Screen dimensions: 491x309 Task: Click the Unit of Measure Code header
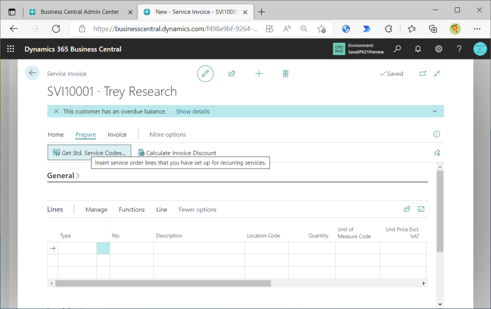click(x=354, y=233)
